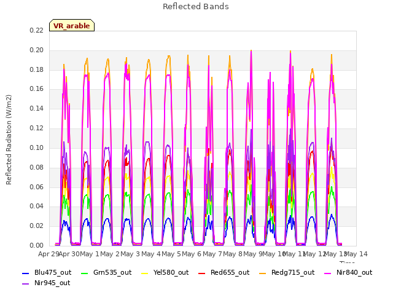The height and width of the screenshot is (295, 393).
Task: Select the Nir840_out legend entry
Action: (348, 272)
